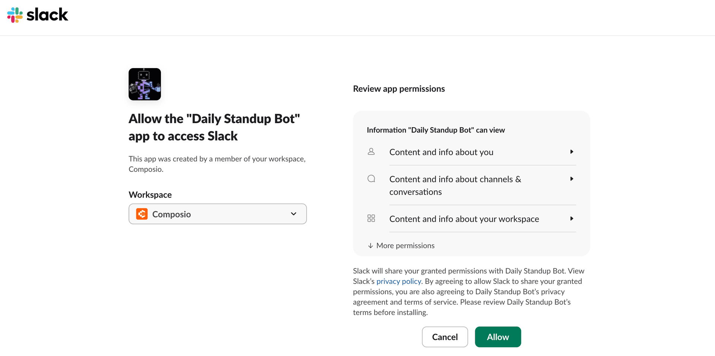The height and width of the screenshot is (356, 715).
Task: Click the 'Workspace' field label
Action: 150,195
